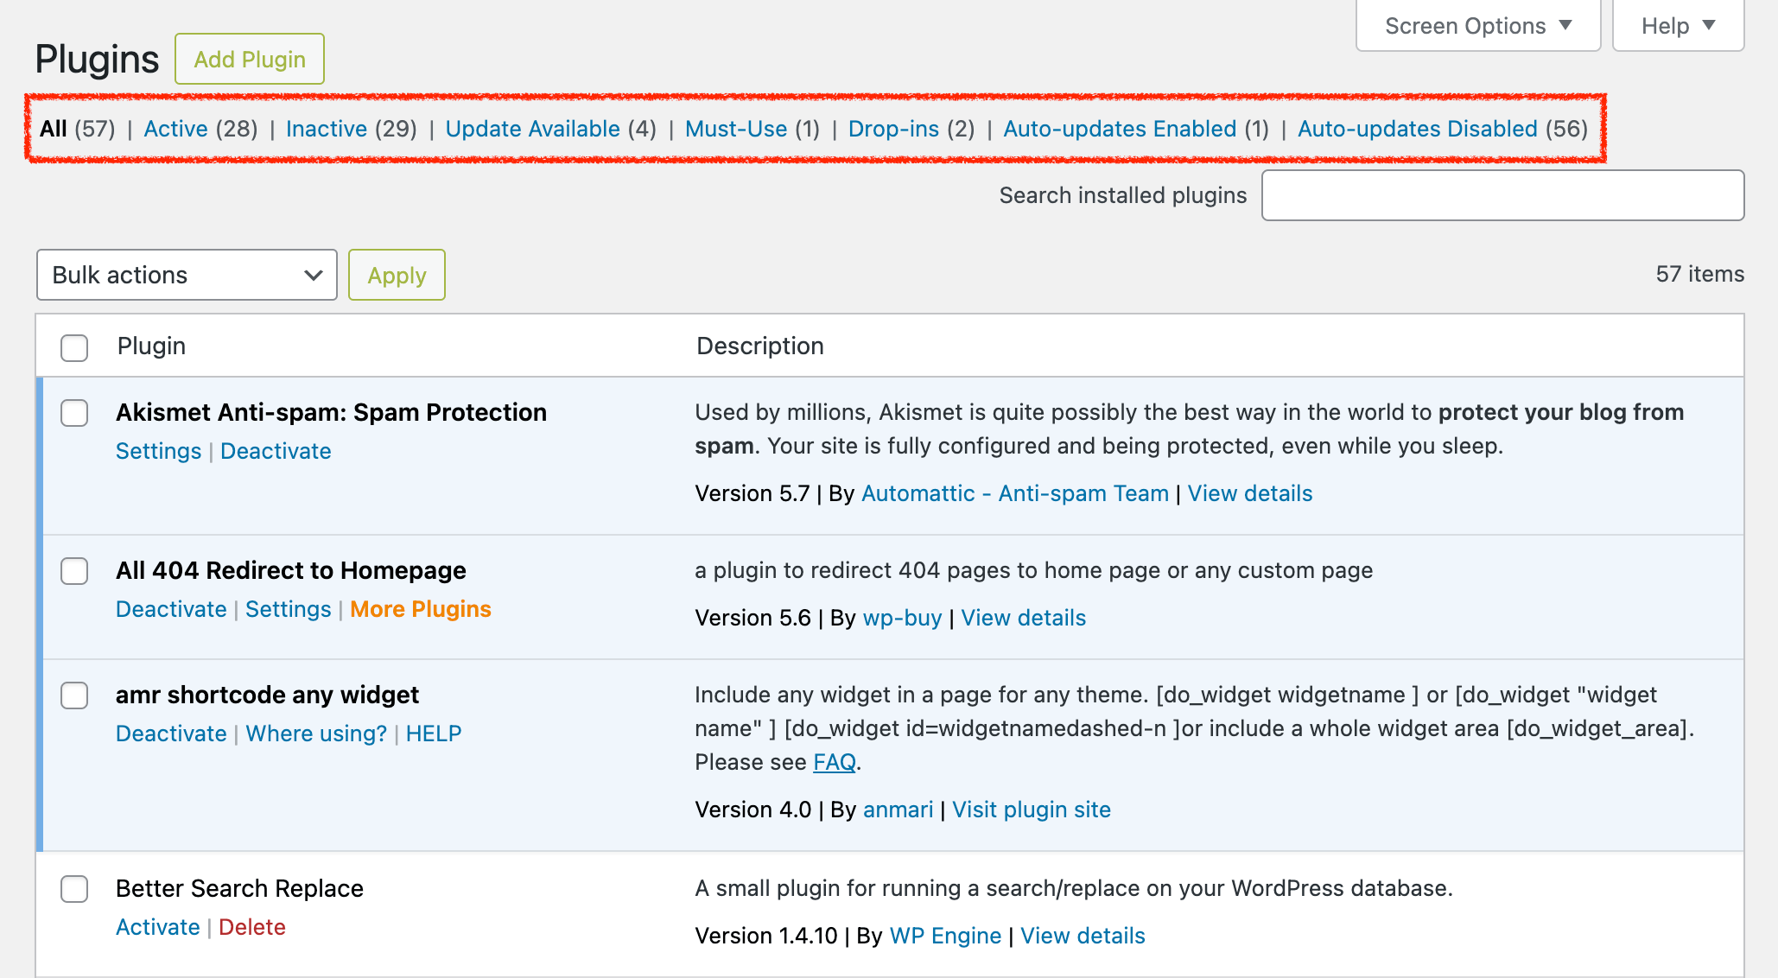Click the Visit plugin site link
The image size is (1778, 978).
pyautogui.click(x=1032, y=810)
